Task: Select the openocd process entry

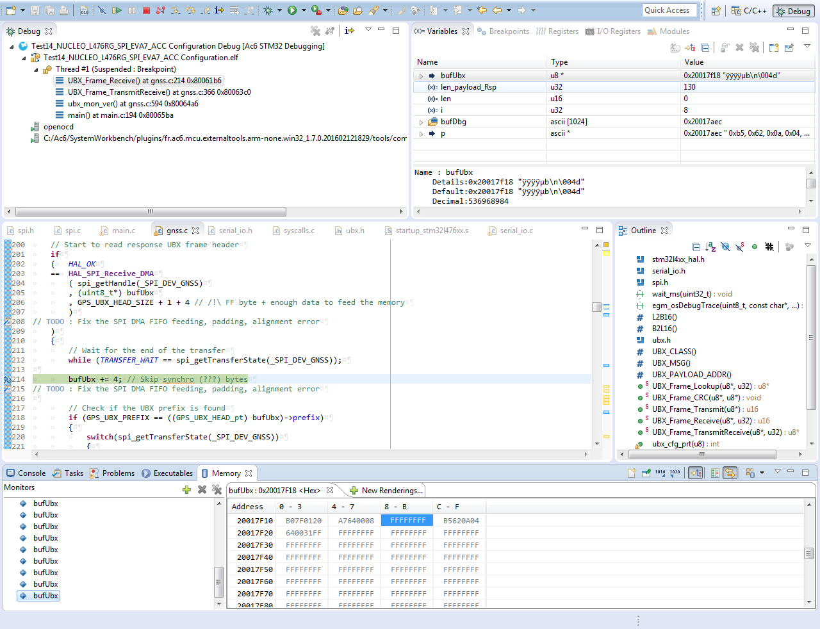Action: click(52, 127)
